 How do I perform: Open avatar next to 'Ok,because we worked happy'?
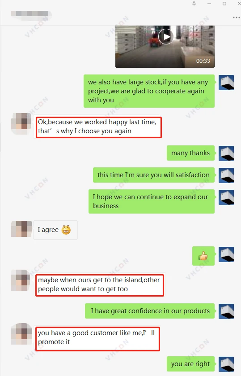coord(21,123)
